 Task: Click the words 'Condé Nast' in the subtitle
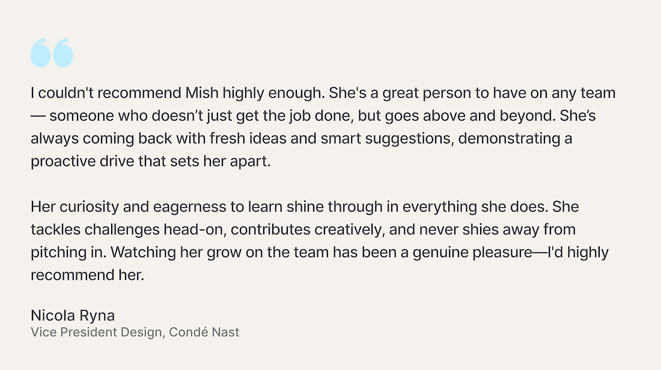point(204,332)
